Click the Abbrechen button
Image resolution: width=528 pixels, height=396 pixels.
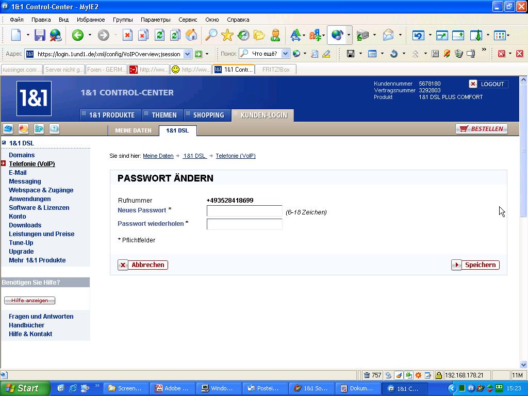click(143, 265)
